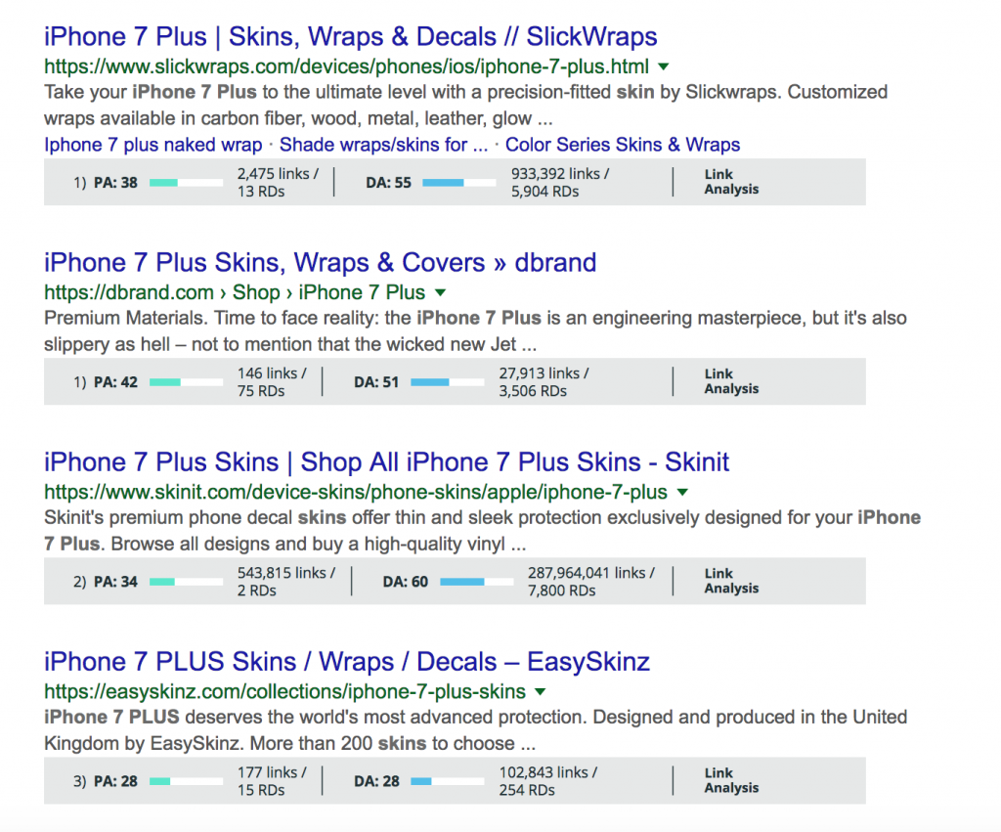Click the PA: 38 bar for SlickWraps
Viewport: 1001px width, 832px height.
186,183
